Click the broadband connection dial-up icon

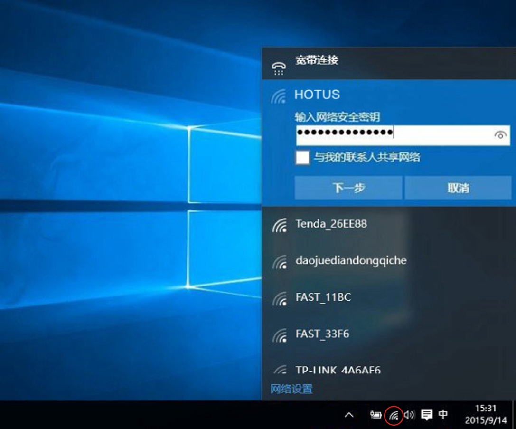(x=279, y=68)
